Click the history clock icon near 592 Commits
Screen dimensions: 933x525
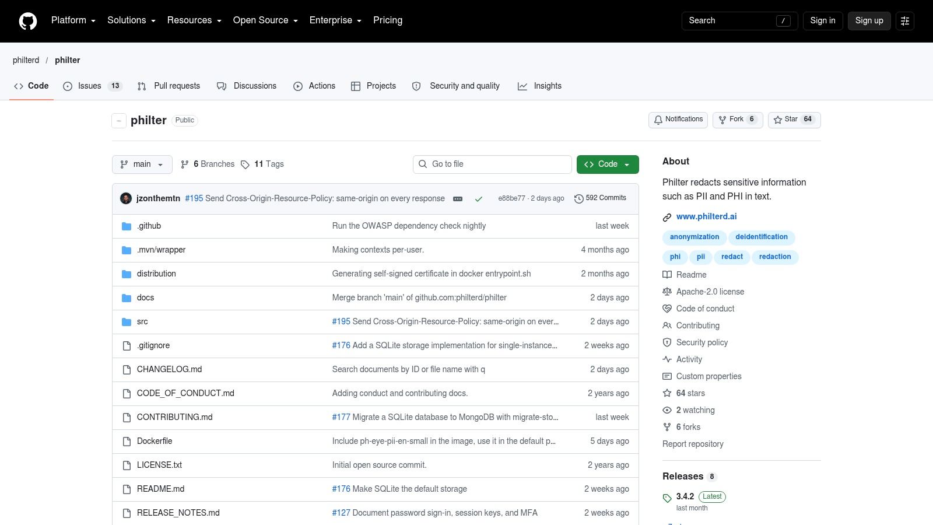(x=579, y=199)
